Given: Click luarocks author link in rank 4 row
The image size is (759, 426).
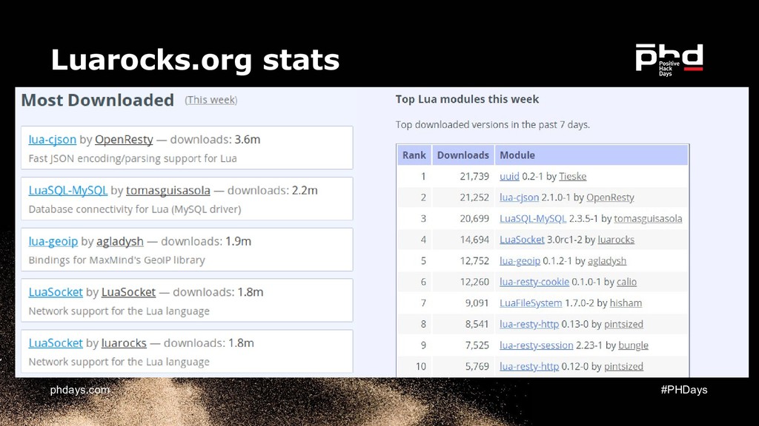Looking at the screenshot, I should click(616, 240).
